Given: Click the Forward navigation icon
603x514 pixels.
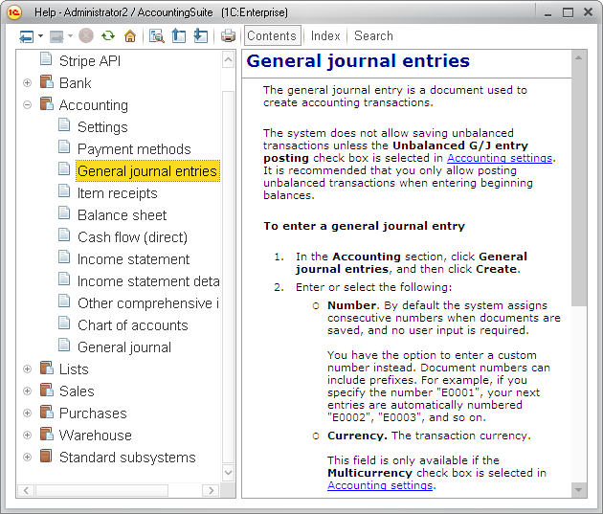Looking at the screenshot, I should [56, 36].
